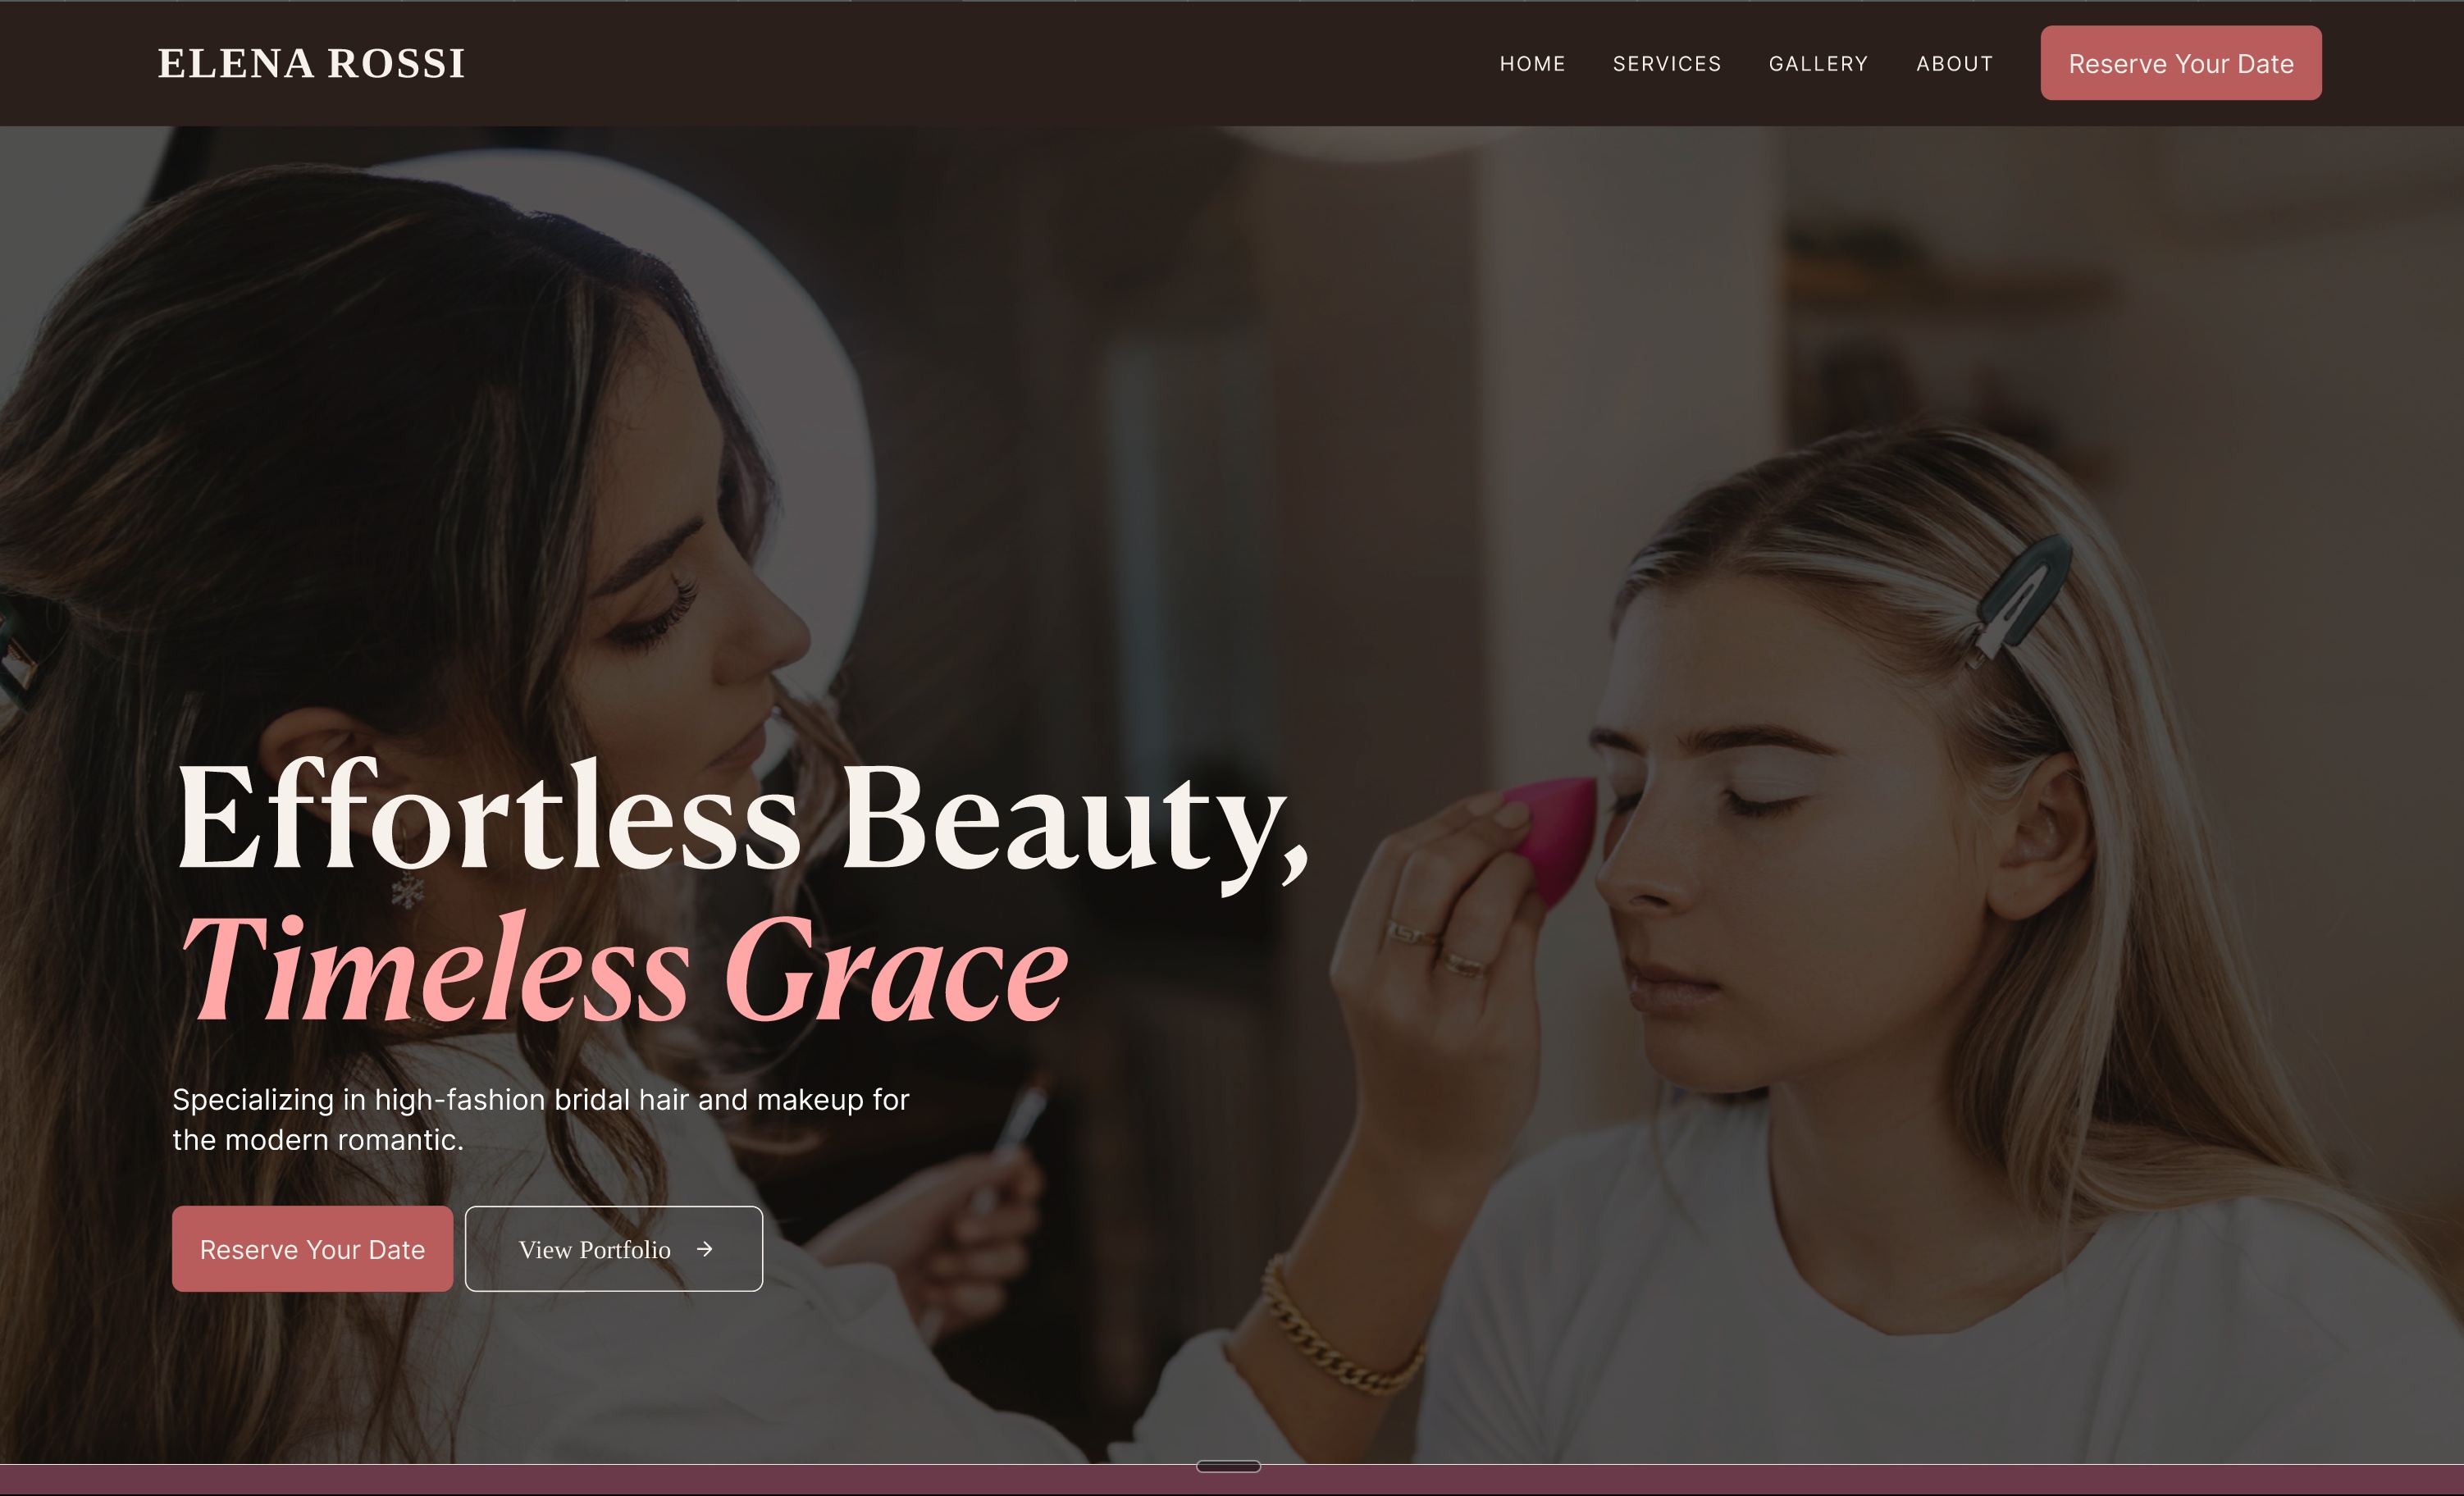Click Reserve Your Date in the header
2464x1496 pixels.
2181,63
